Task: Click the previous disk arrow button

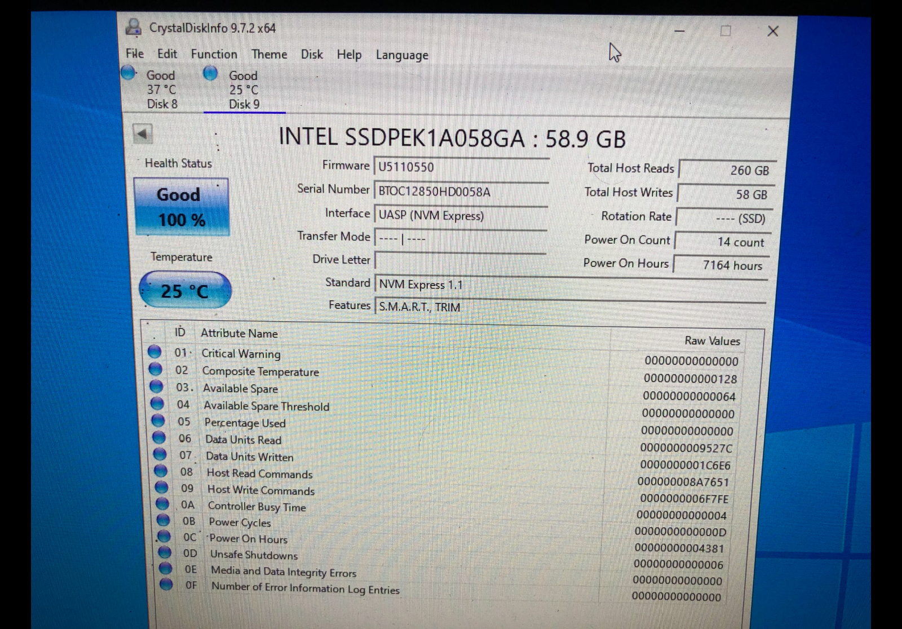Action: click(x=143, y=133)
